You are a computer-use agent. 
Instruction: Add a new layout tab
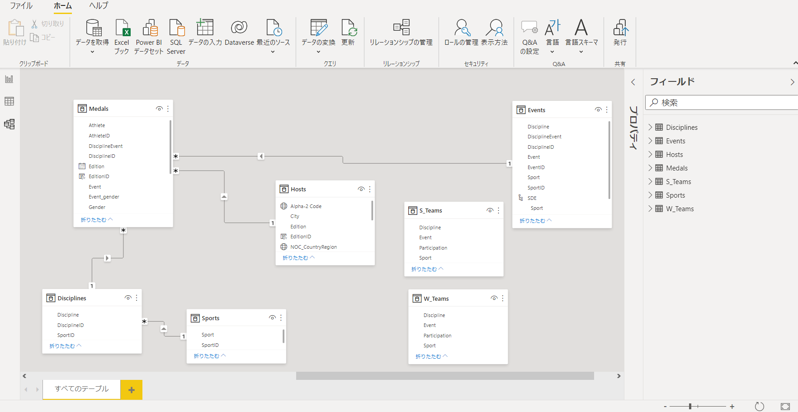click(x=132, y=390)
